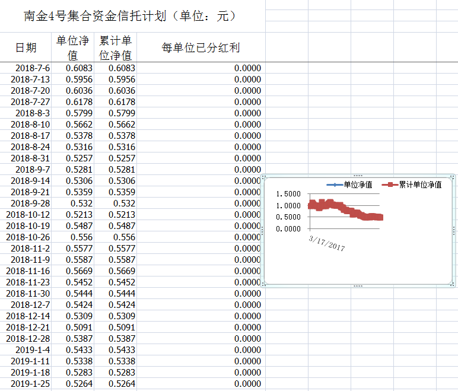The height and width of the screenshot is (391, 458).
Task: Select the 累计单位净值 entry in the chart legend
Action: click(412, 185)
